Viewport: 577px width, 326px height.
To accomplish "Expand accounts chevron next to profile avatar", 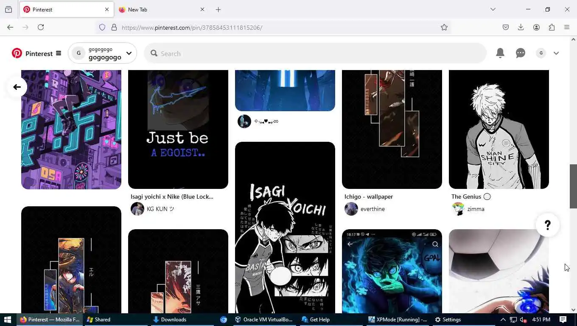I will [556, 53].
